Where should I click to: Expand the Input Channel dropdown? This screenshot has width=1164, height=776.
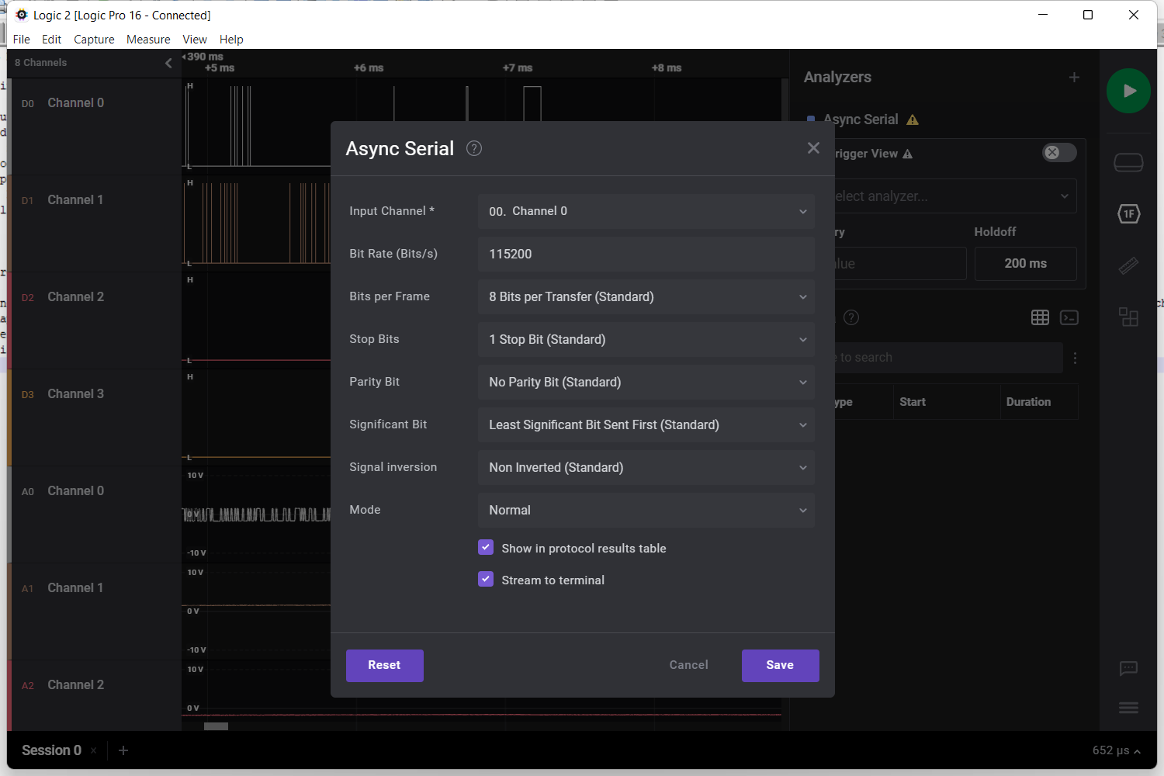[x=646, y=211]
